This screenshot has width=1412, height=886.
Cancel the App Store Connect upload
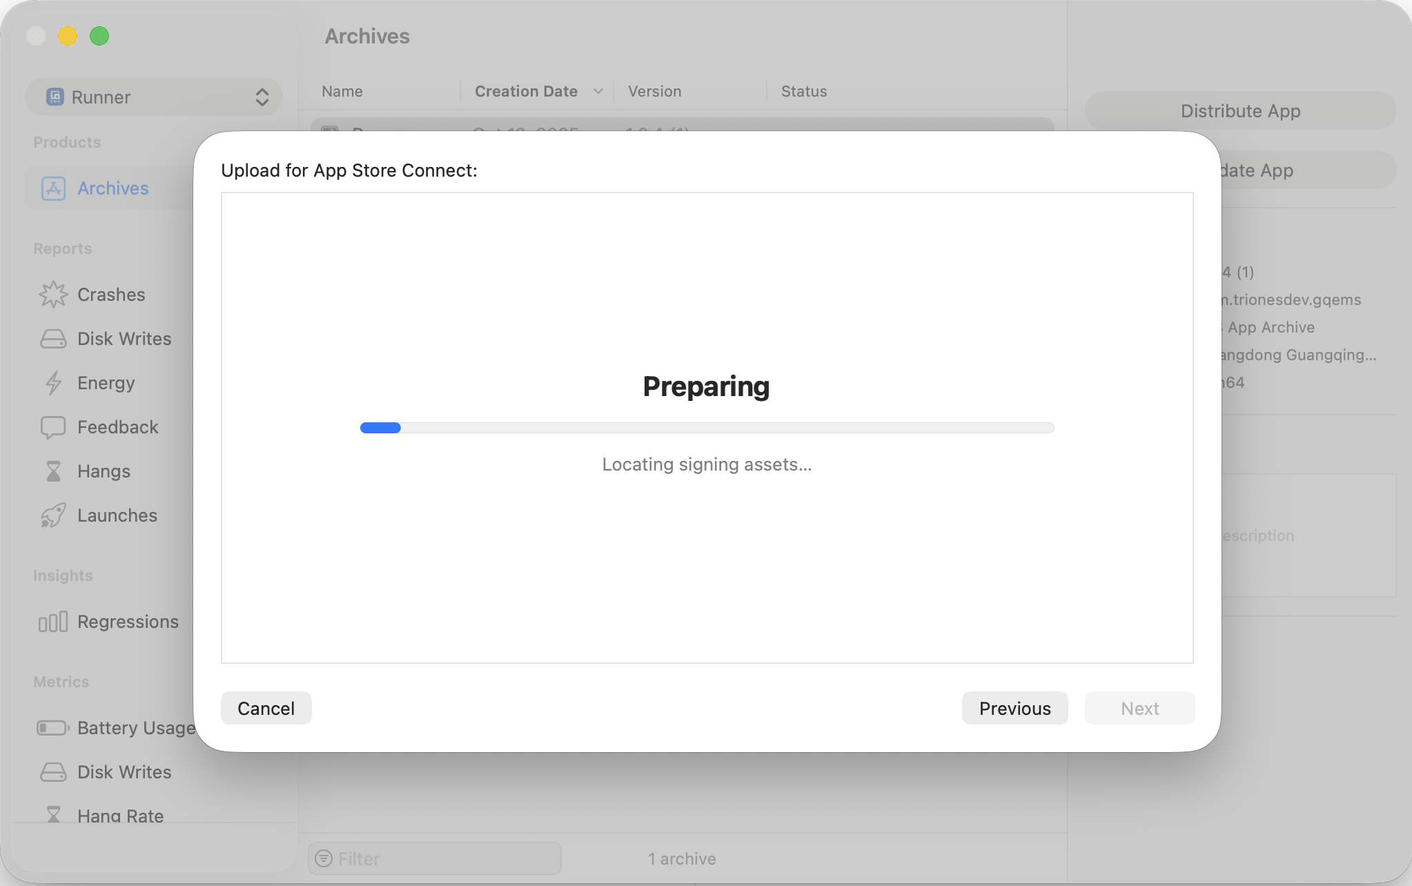point(266,708)
